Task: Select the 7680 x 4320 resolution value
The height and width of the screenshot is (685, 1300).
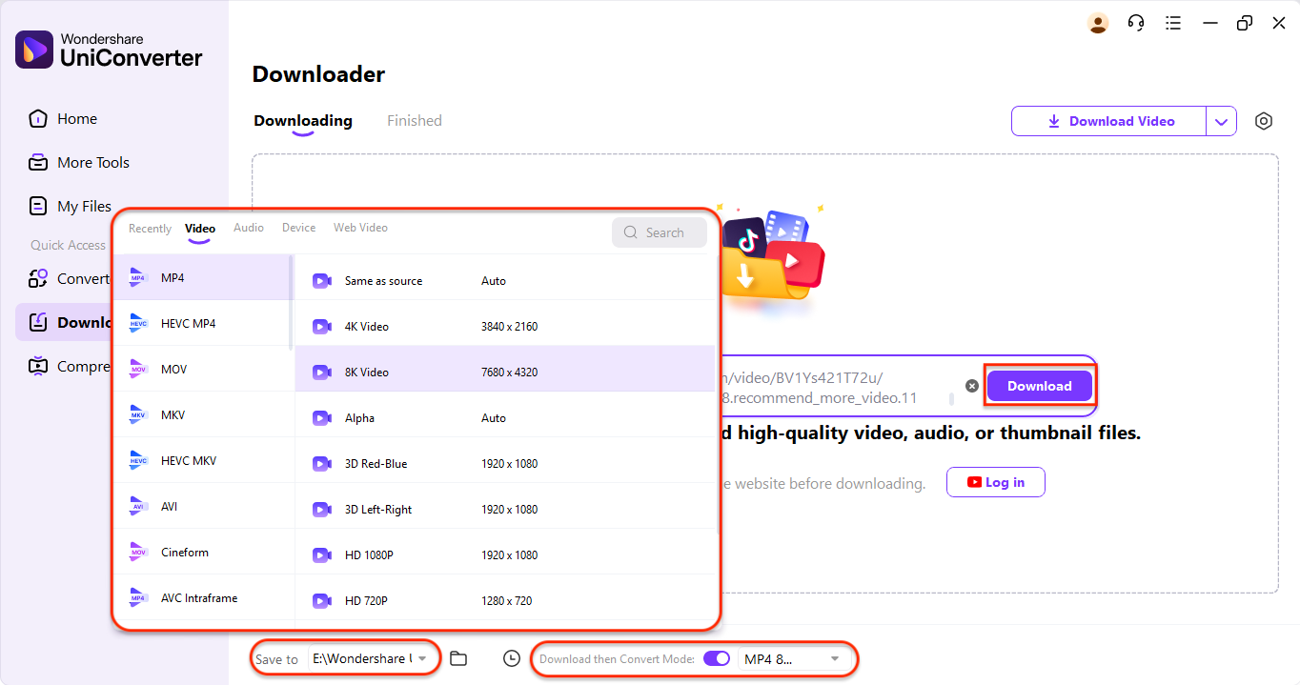Action: 509,373
